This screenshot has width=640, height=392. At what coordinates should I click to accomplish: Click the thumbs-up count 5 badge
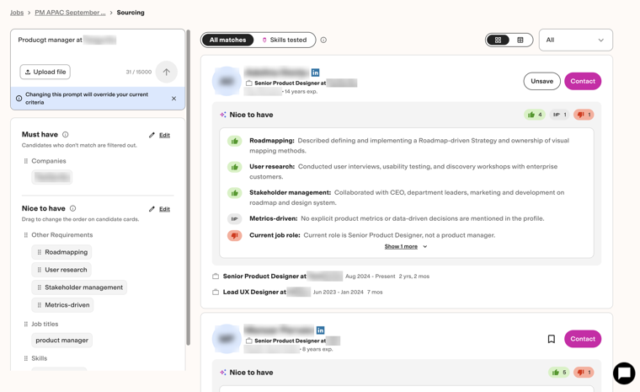click(559, 373)
